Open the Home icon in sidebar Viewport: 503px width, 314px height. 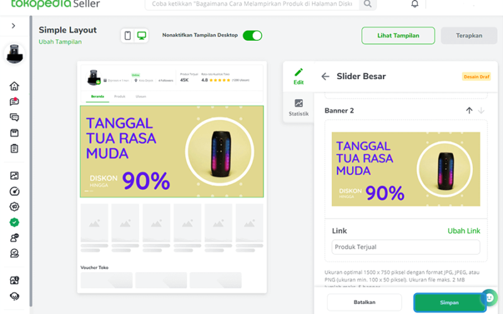[x=14, y=86]
